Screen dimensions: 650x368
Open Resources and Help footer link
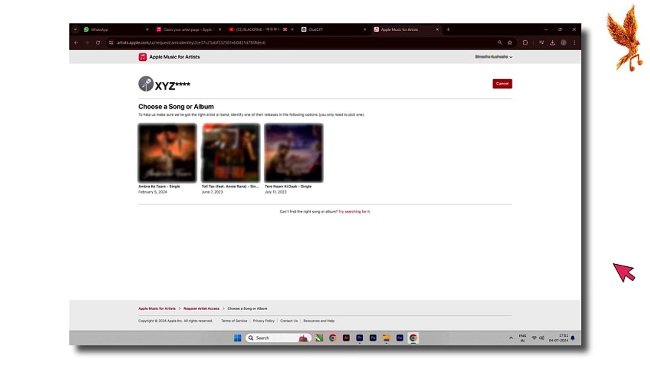coord(319,321)
